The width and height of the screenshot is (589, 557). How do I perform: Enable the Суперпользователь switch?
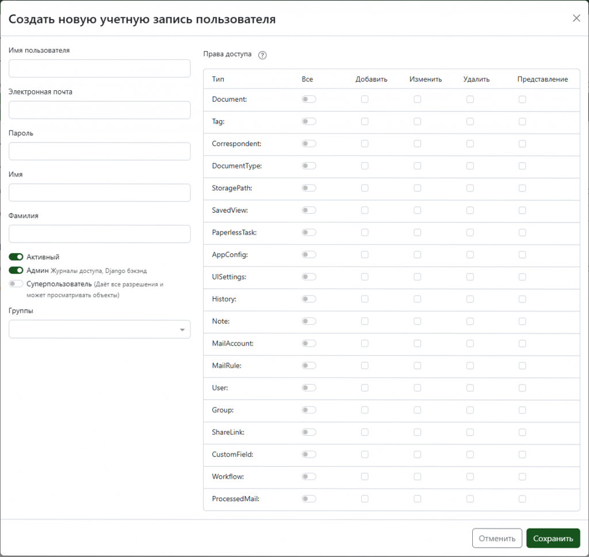coord(16,284)
